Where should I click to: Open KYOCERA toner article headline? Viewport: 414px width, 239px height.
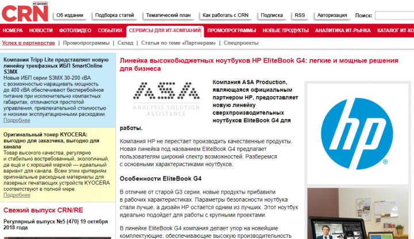point(51,140)
